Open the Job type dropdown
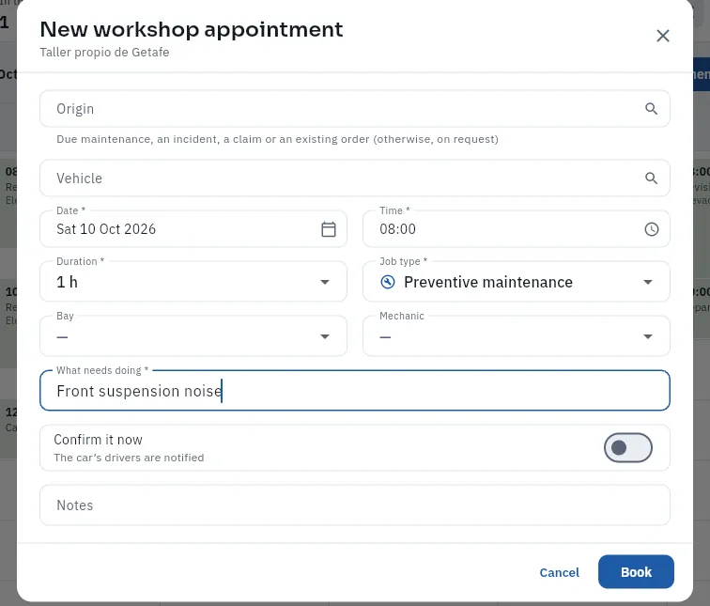 tap(517, 282)
